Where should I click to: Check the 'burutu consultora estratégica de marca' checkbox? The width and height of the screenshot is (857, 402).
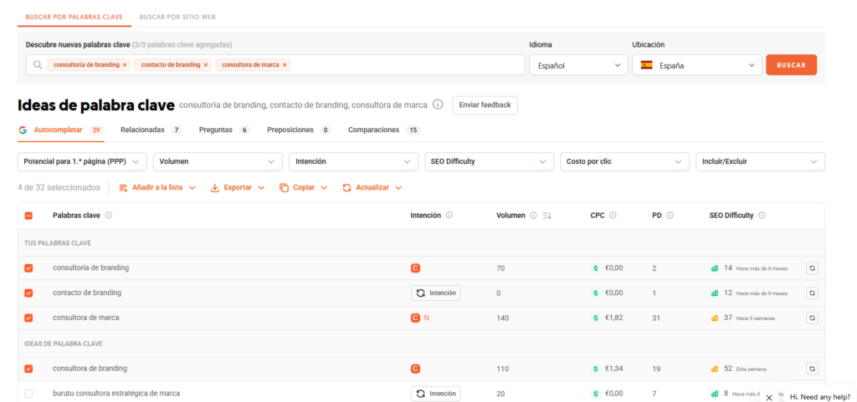point(28,394)
